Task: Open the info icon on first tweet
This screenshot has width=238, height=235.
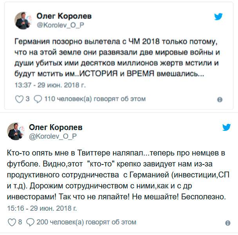Action: 220,99
